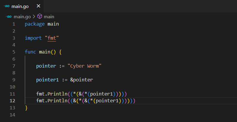Click the empty line 14 in the editor
Screen dimensions: 237x122
tap(89, 115)
